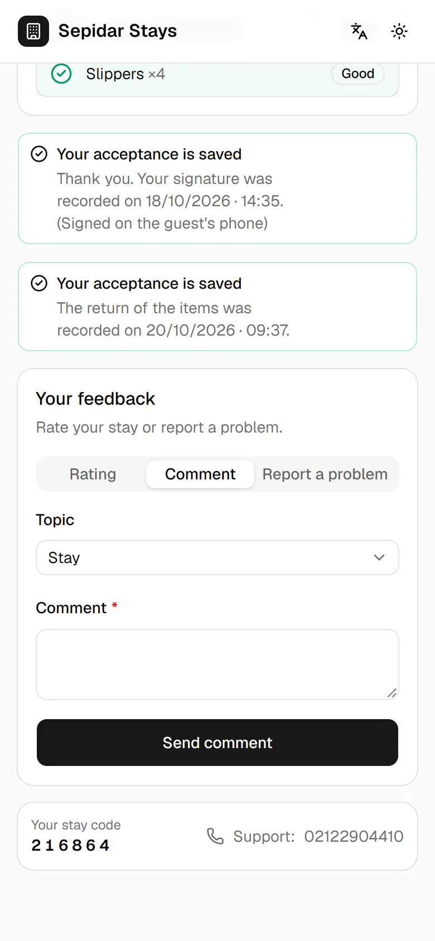Open the Topic dropdown showing Stay
This screenshot has width=435, height=941.
click(217, 557)
